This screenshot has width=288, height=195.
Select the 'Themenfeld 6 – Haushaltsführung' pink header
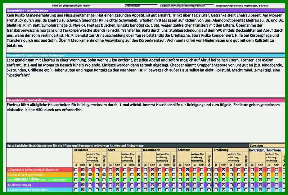[x=145, y=100]
